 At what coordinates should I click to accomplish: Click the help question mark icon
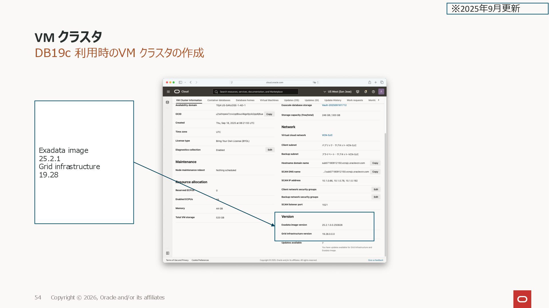click(x=373, y=92)
